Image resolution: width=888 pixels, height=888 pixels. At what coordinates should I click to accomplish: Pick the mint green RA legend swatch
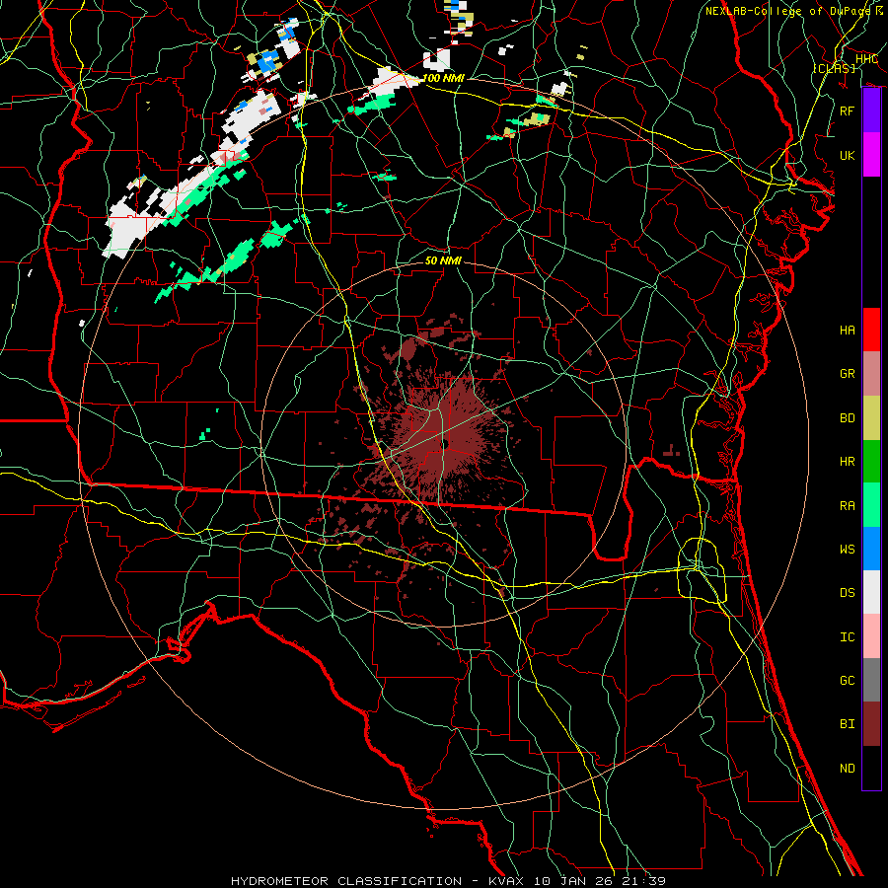coord(871,505)
